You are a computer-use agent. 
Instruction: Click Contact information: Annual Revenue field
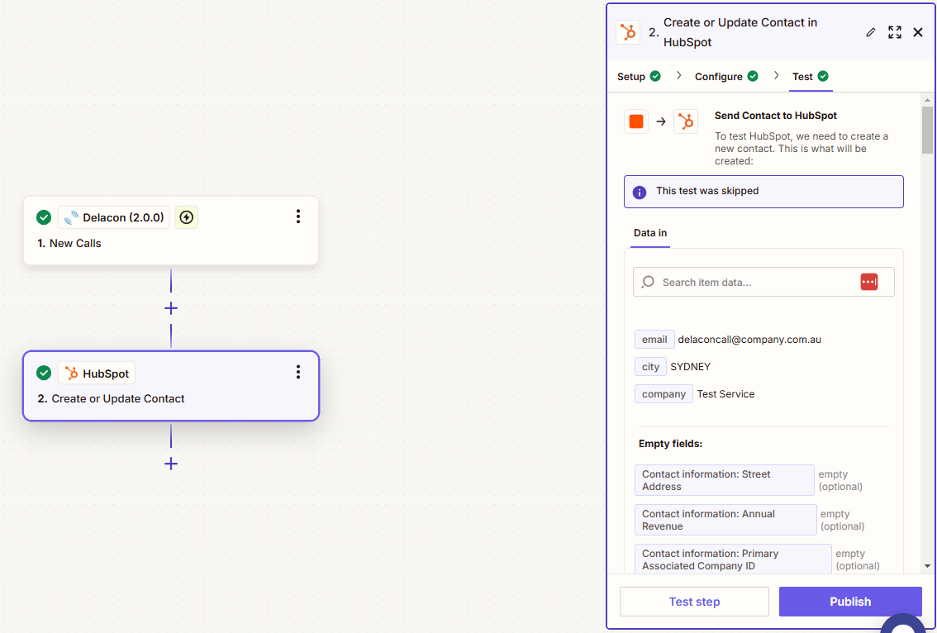[725, 520]
